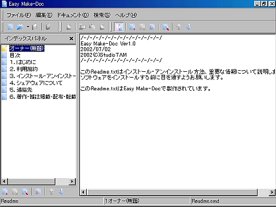The width and height of the screenshot is (276, 207).
Task: Open the ファイル(F) menu
Action: (18, 15)
